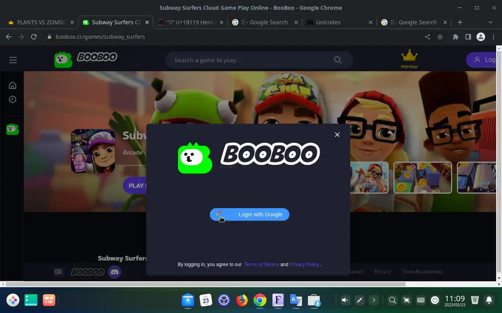The height and width of the screenshot is (313, 502).
Task: Launch Firefox from the taskbar
Action: (242, 300)
